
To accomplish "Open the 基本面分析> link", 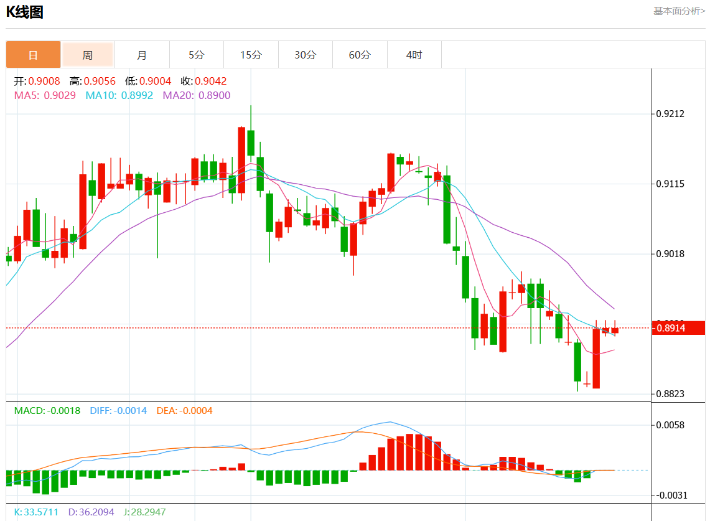I will (679, 11).
